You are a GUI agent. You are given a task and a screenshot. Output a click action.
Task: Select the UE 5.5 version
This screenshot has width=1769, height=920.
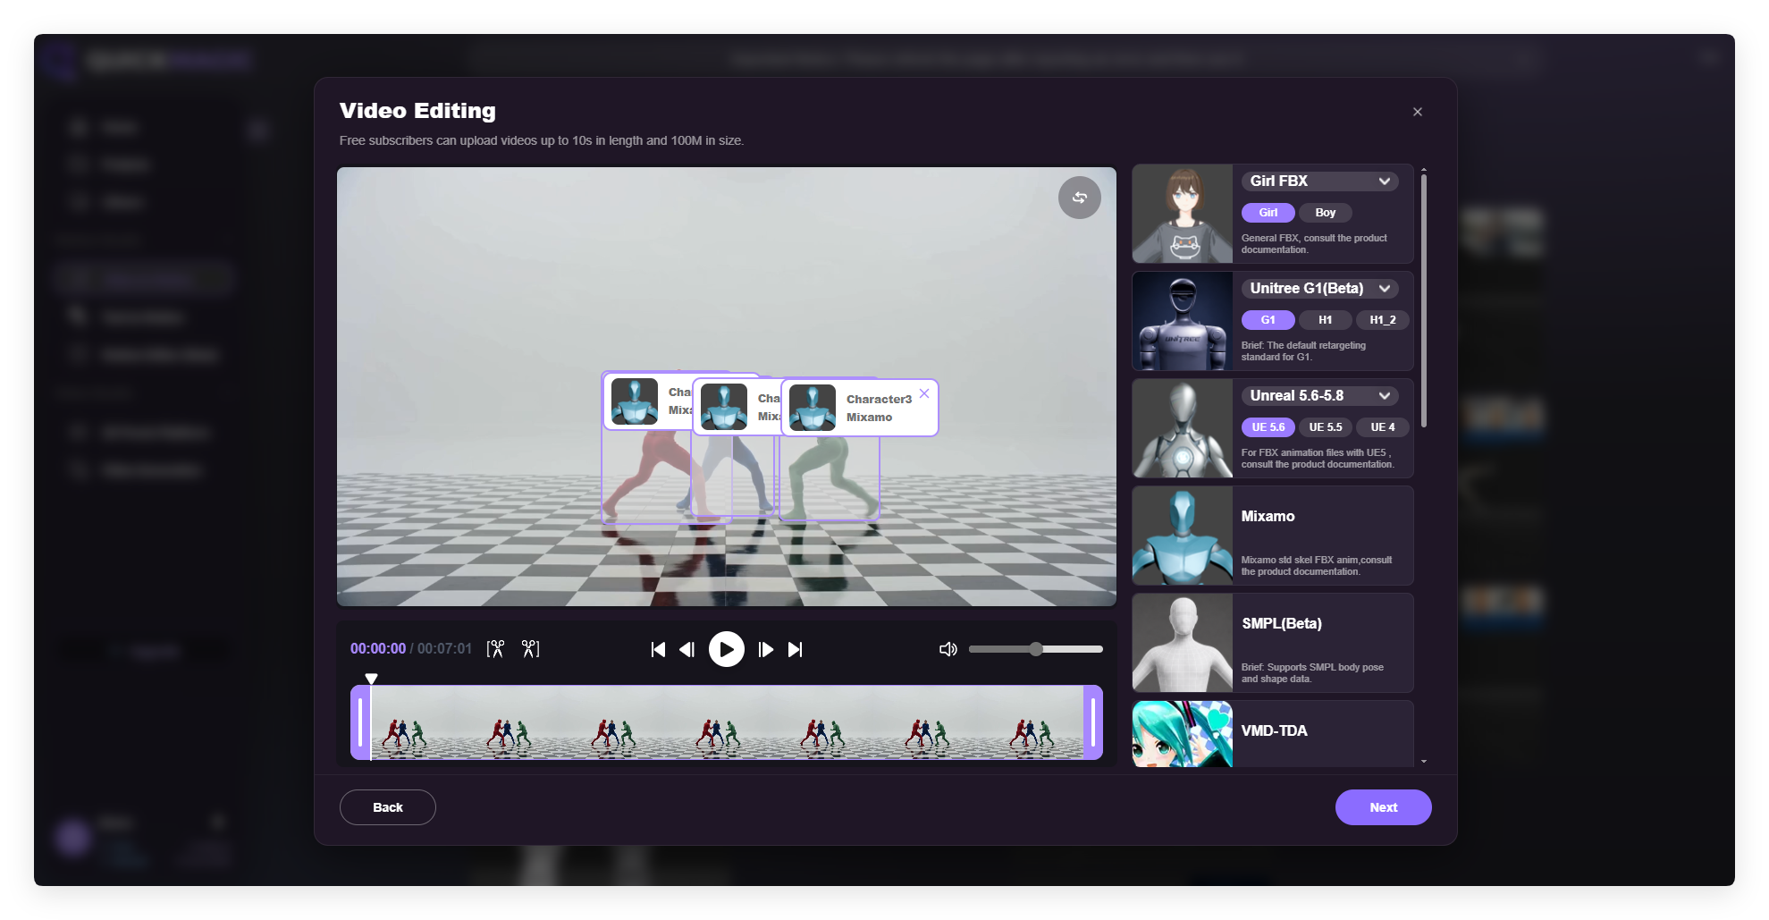1325,427
